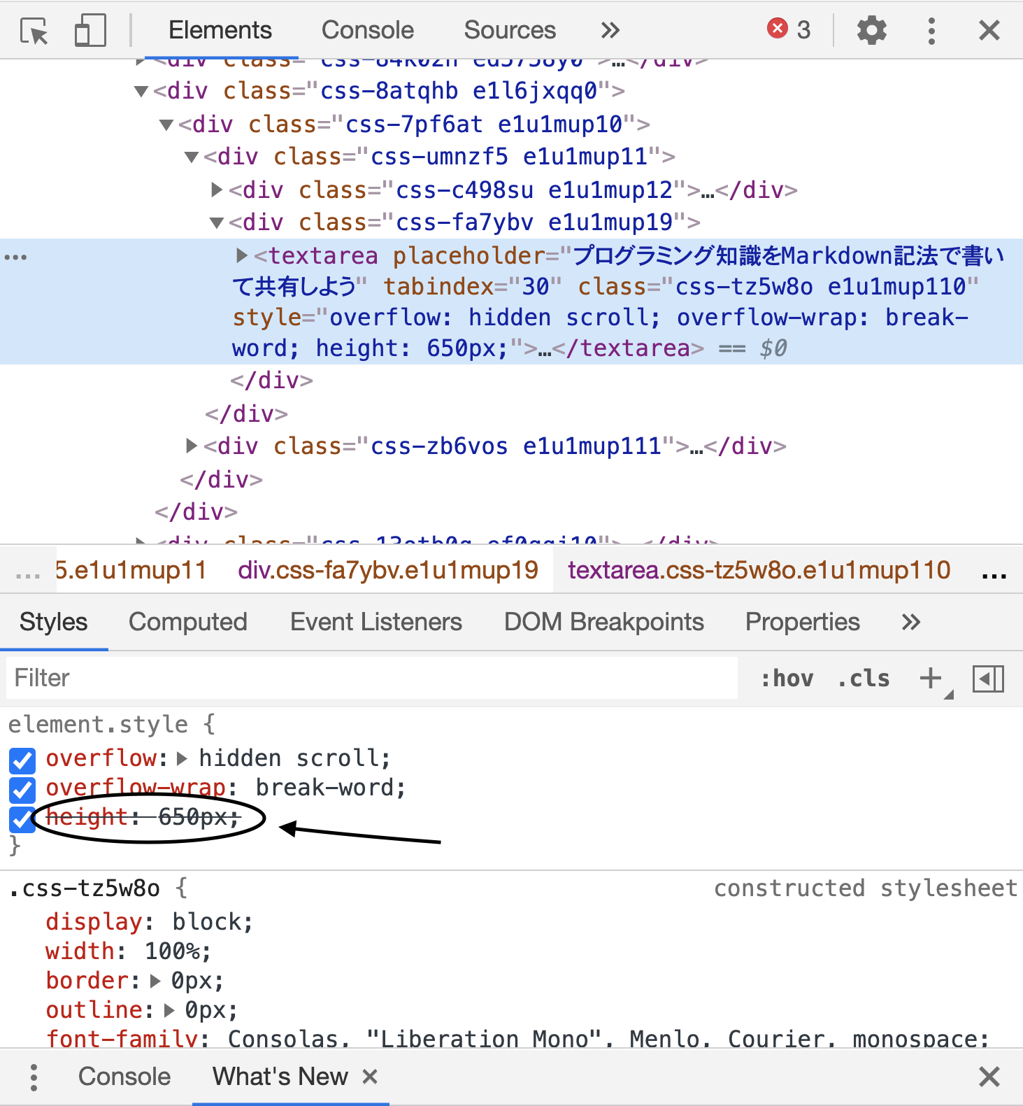
Task: Expand the overflow shorthand triangle
Action: (x=183, y=758)
